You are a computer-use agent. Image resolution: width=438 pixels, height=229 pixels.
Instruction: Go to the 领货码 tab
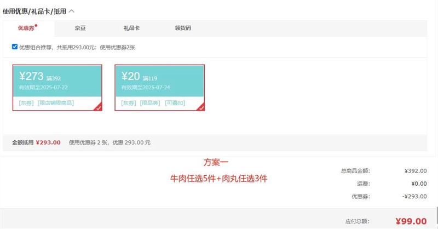pos(183,28)
